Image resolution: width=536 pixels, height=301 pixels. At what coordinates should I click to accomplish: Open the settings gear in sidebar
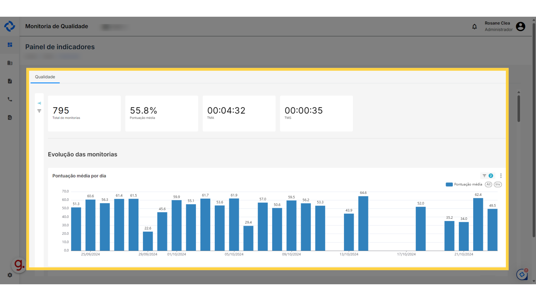(x=10, y=275)
